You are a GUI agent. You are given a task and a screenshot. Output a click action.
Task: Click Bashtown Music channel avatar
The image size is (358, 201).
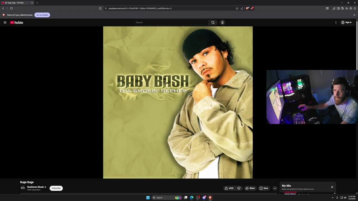[x=23, y=188]
